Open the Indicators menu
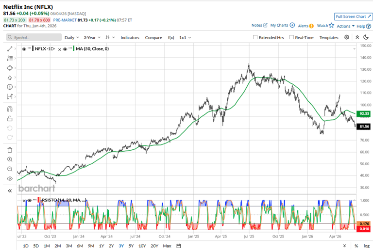The image size is (373, 252). pos(130,37)
